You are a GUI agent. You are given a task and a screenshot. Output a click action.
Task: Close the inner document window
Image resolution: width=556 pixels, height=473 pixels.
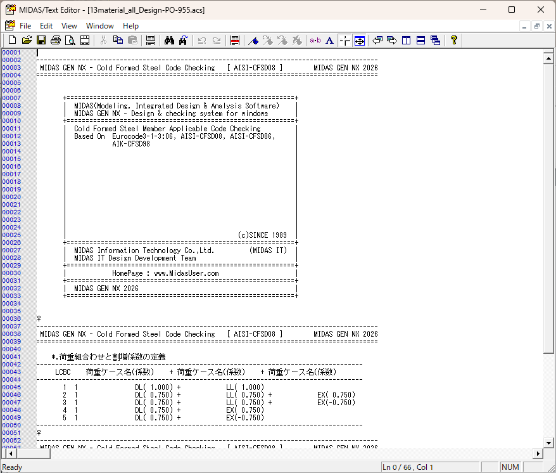click(549, 26)
